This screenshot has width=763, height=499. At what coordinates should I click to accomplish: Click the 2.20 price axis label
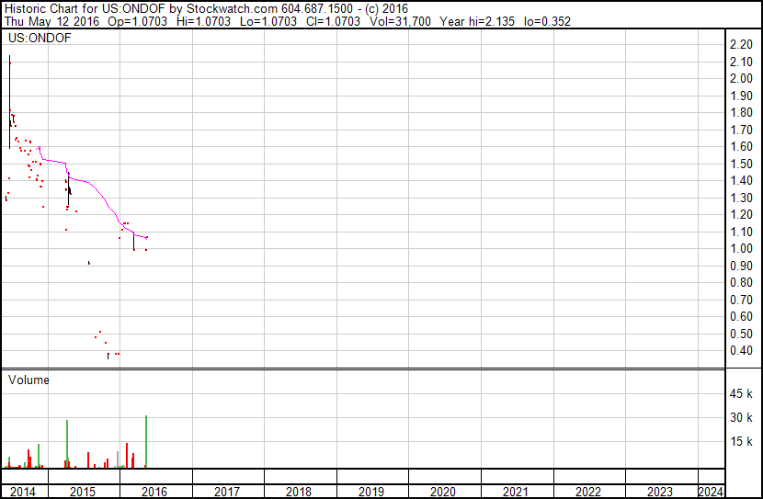[740, 45]
